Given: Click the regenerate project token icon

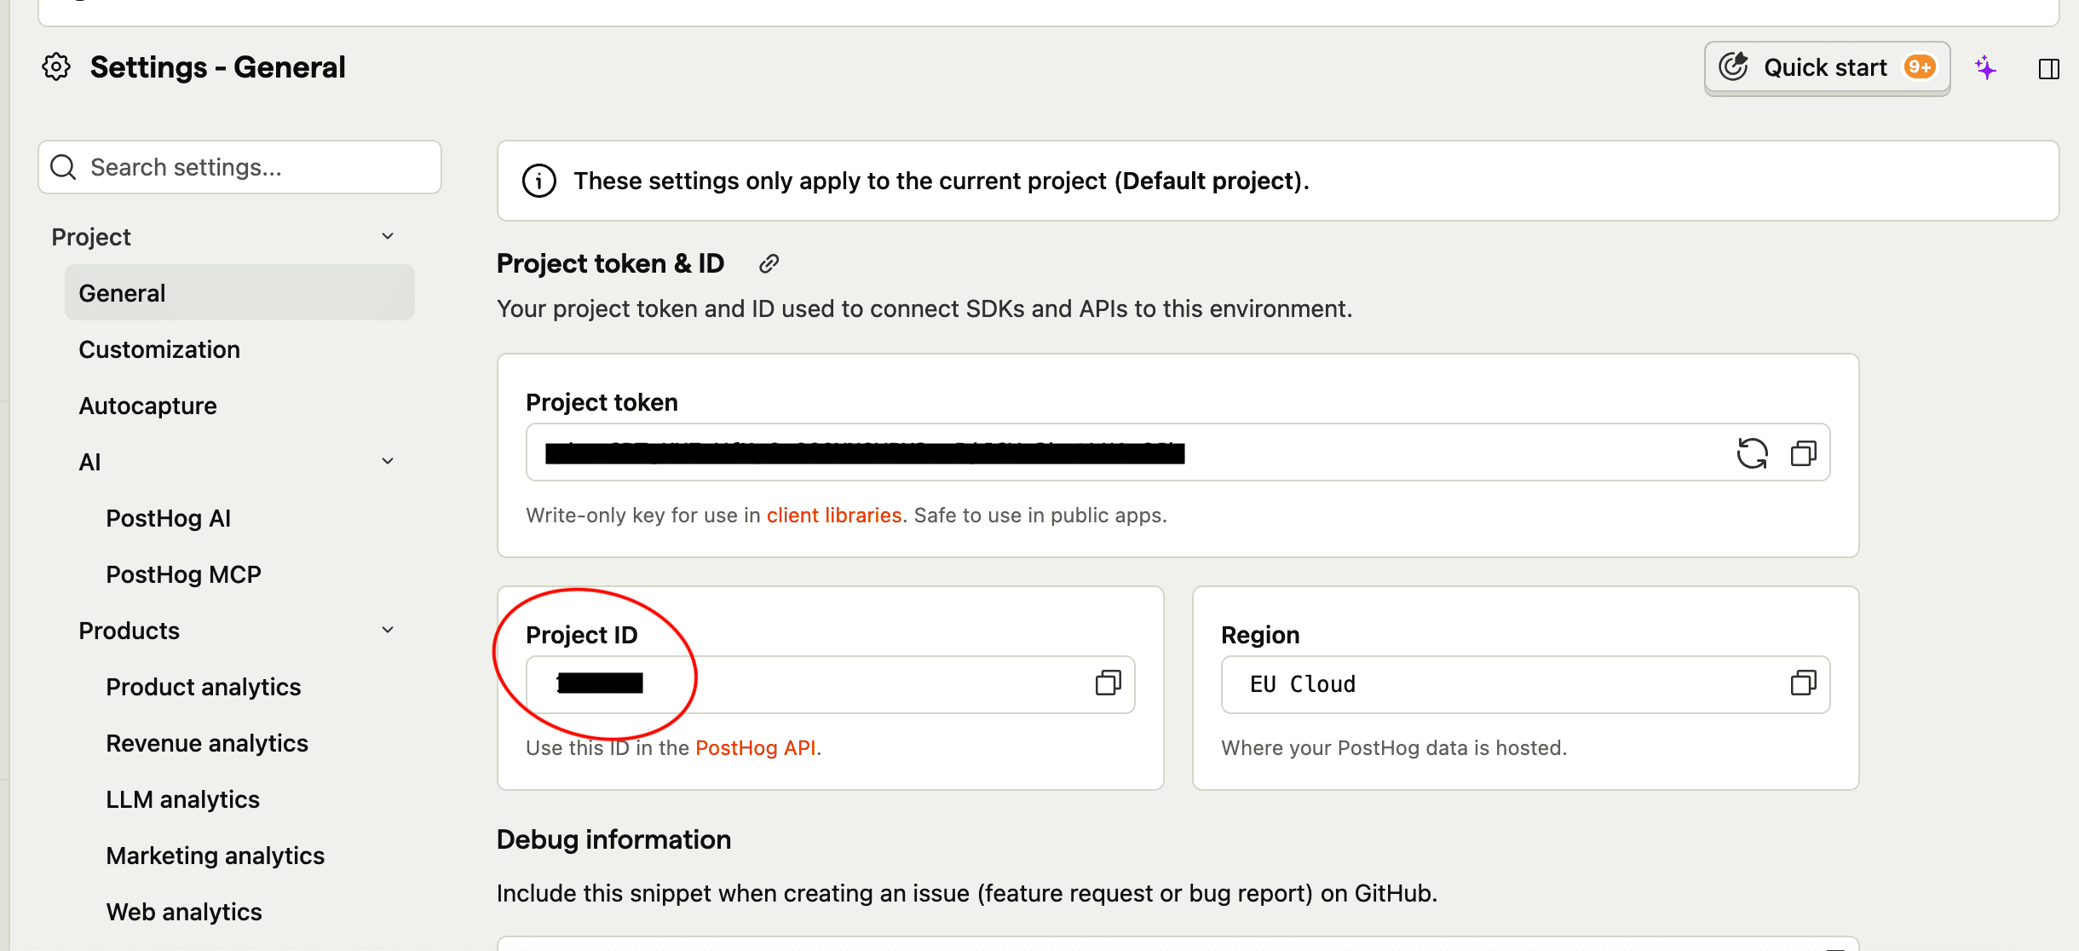Looking at the screenshot, I should click(x=1752, y=453).
